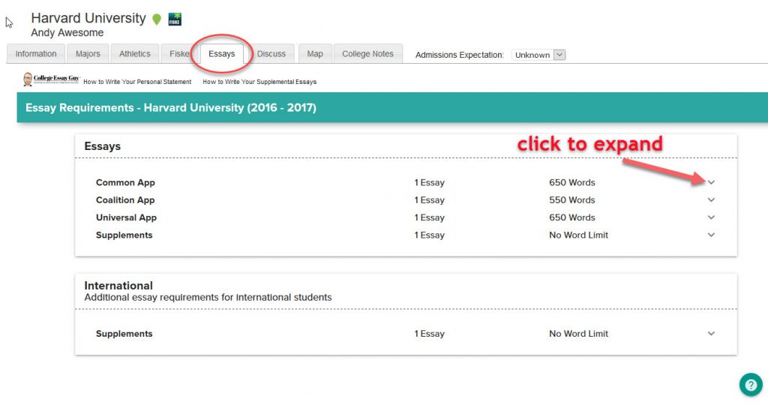Image resolution: width=768 pixels, height=405 pixels.
Task: Open How to Write Your Supplemental Essays link
Action: [x=259, y=82]
